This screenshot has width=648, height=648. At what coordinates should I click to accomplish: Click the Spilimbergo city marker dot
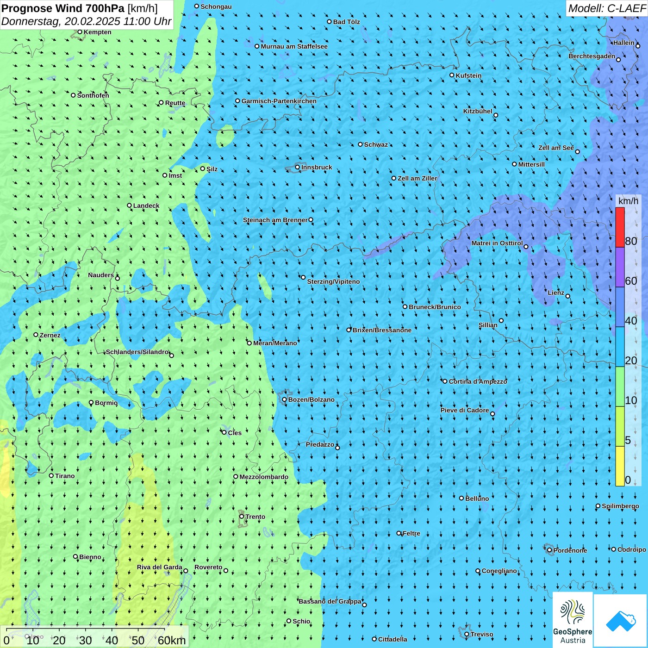tap(598, 506)
